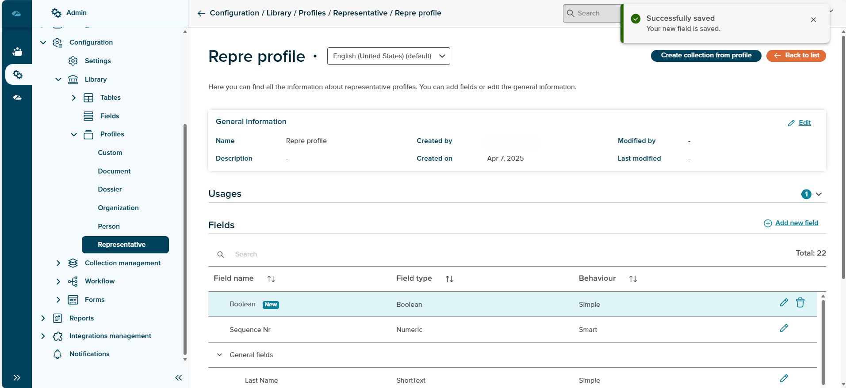This screenshot has width=846, height=388.
Task: Collapse the Profiles tree node
Action: pos(74,134)
